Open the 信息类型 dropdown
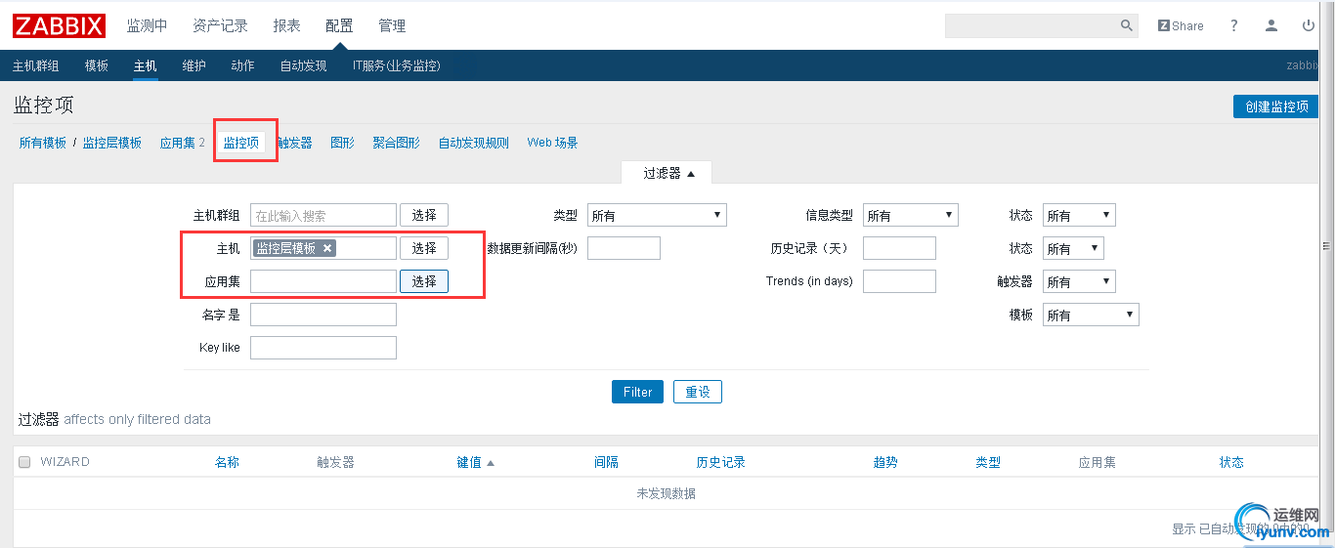 (910, 216)
